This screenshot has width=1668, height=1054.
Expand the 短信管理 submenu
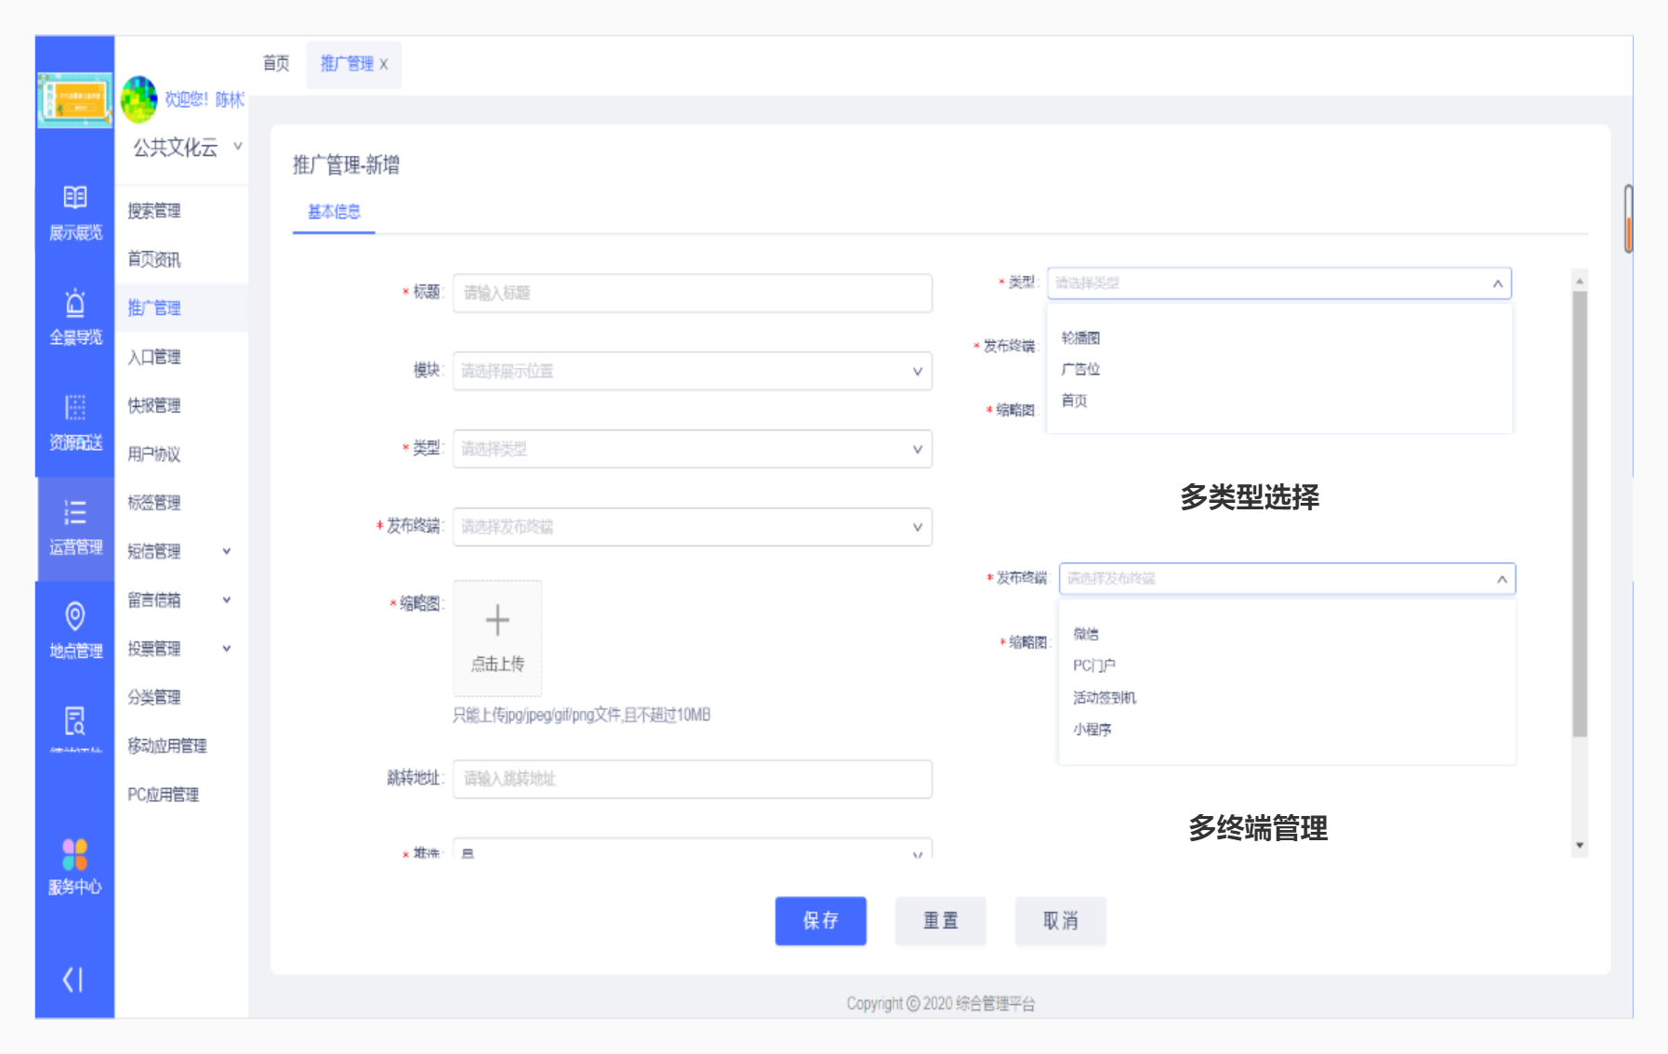click(179, 551)
